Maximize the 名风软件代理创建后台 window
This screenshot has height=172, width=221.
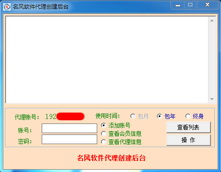[190, 5]
